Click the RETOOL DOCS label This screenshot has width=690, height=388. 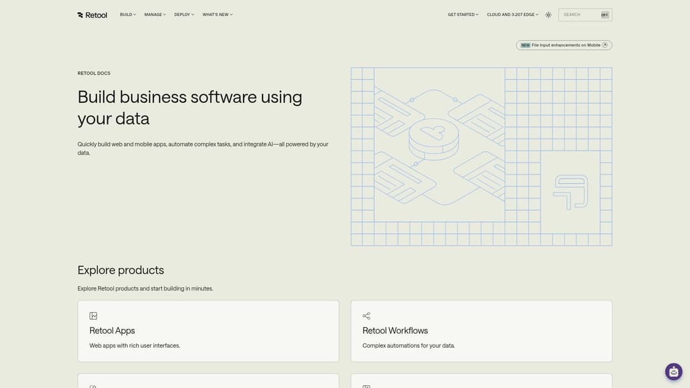pyautogui.click(x=94, y=73)
